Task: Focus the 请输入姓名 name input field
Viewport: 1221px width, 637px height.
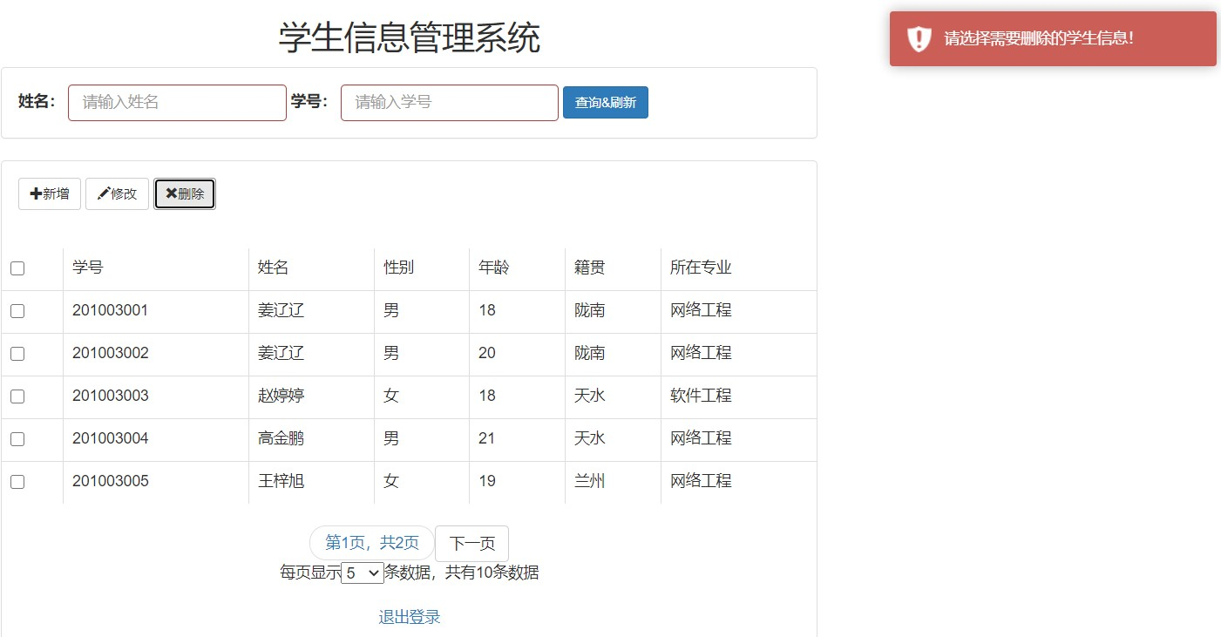Action: (x=177, y=103)
